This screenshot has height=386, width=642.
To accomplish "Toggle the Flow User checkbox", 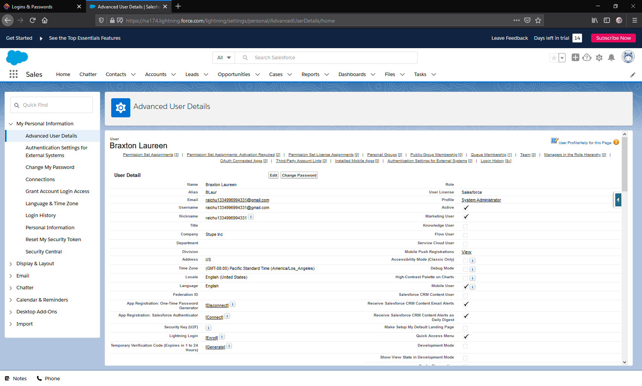I will [x=465, y=235].
